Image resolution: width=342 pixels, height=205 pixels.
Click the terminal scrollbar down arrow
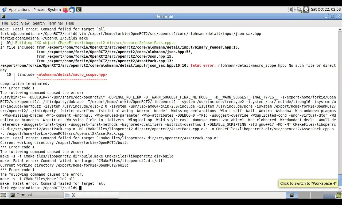point(340,189)
